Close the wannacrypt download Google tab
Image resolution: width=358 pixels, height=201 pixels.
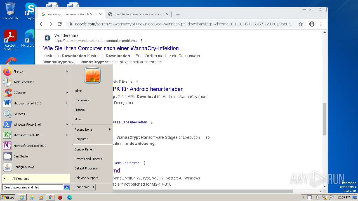[x=100, y=14]
